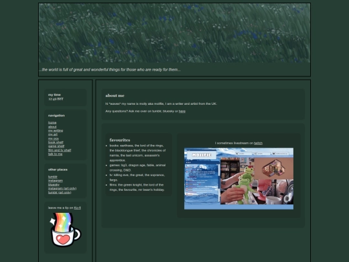Click the 'other places' sidebar heading
Viewport: 349px width, 262px height.
[x=58, y=169]
